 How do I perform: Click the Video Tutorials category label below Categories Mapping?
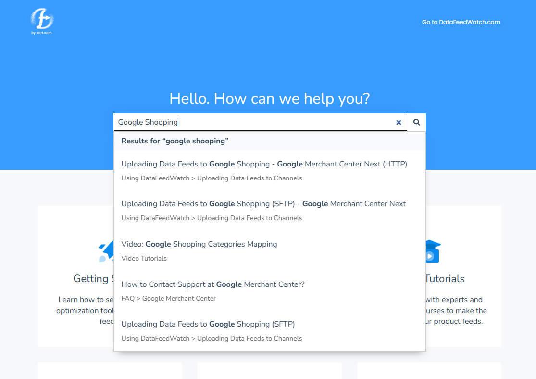click(x=144, y=258)
